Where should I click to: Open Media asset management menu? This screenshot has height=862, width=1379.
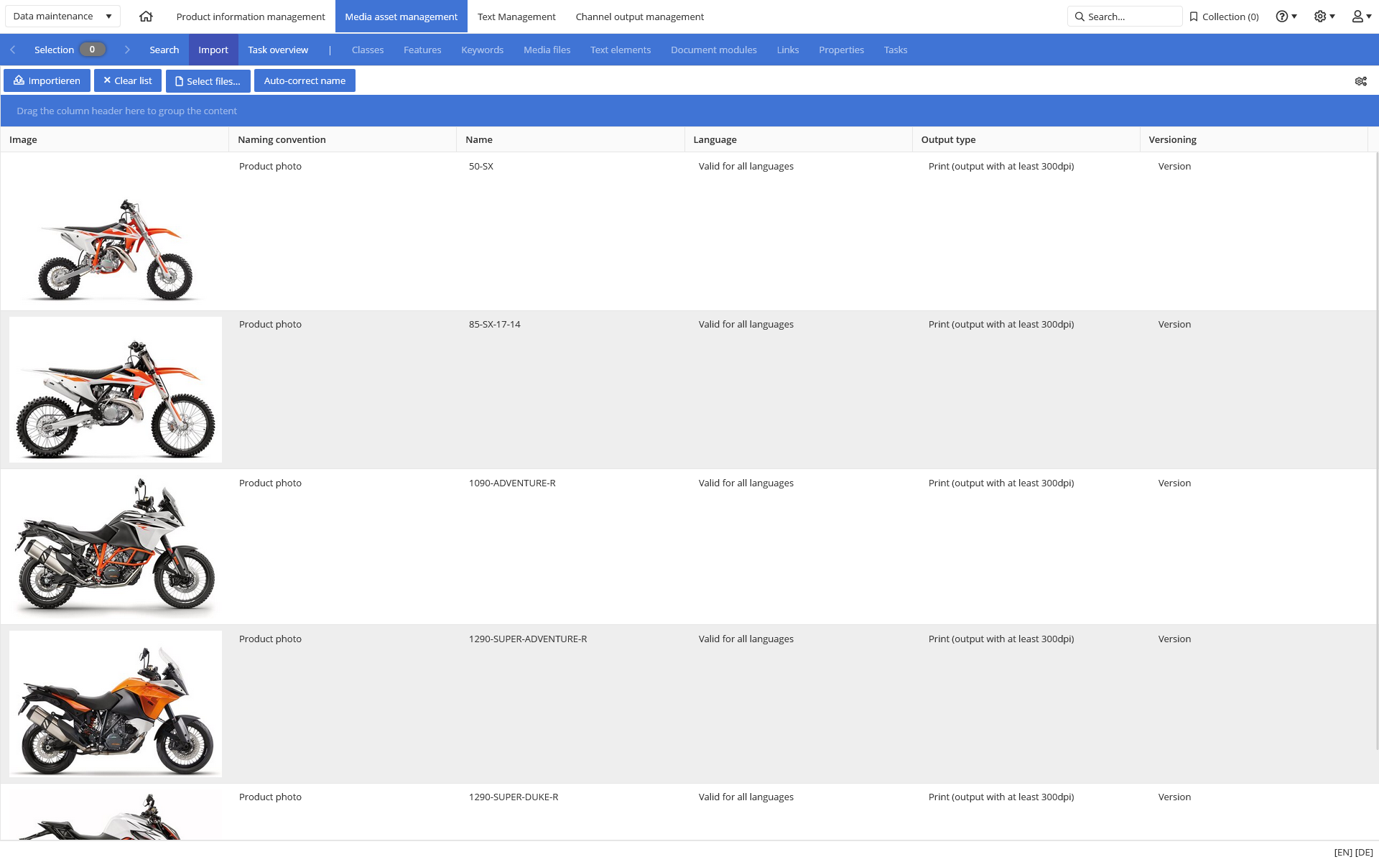pyautogui.click(x=401, y=17)
